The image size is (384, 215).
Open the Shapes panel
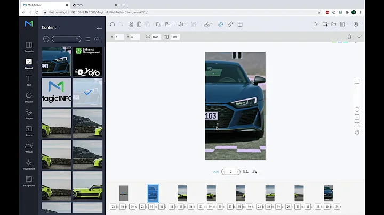(29, 114)
